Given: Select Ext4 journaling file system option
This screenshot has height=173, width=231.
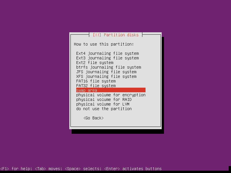Looking at the screenshot, I should [107, 53].
